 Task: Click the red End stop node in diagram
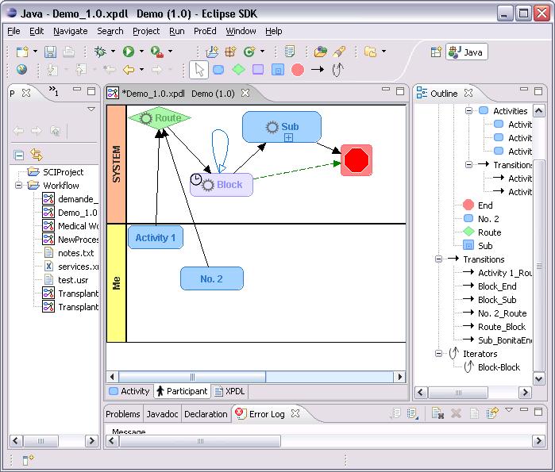pos(357,160)
